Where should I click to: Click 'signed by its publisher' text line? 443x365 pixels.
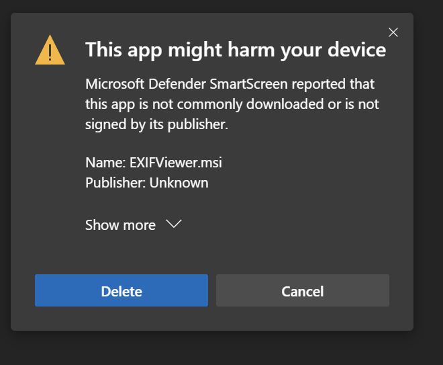(156, 124)
